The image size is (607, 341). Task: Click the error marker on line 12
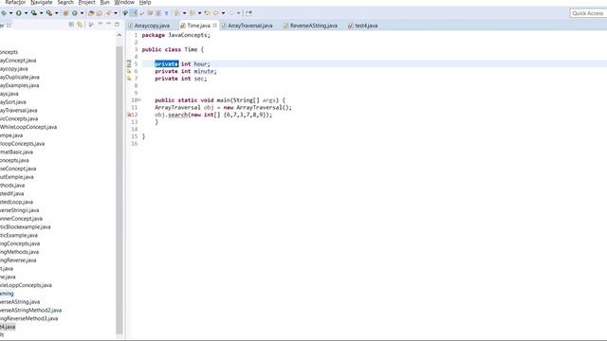[x=129, y=115]
